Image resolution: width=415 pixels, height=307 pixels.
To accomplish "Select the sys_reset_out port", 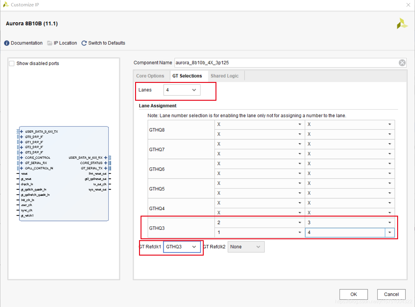I will click(x=97, y=190).
